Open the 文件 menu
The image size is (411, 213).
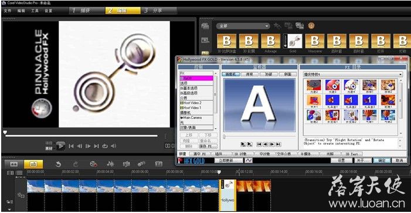[x=8, y=11]
